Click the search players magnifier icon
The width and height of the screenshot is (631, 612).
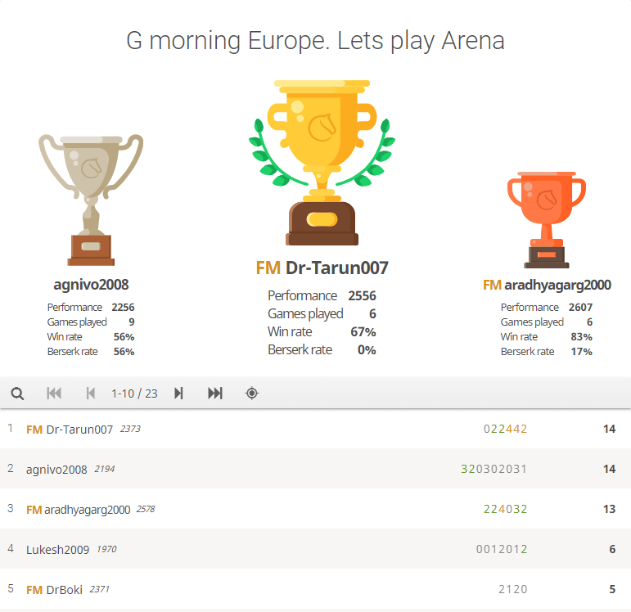tap(17, 394)
